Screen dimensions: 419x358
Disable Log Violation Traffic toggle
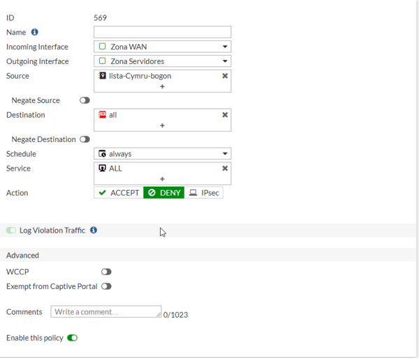(11, 230)
